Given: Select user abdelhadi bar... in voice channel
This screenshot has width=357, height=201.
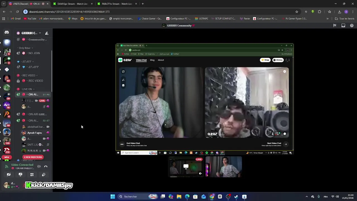Looking at the screenshot, I should [36, 127].
